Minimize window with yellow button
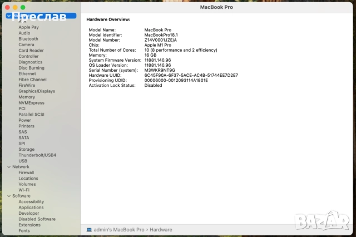The image size is (356, 237). (15, 7)
